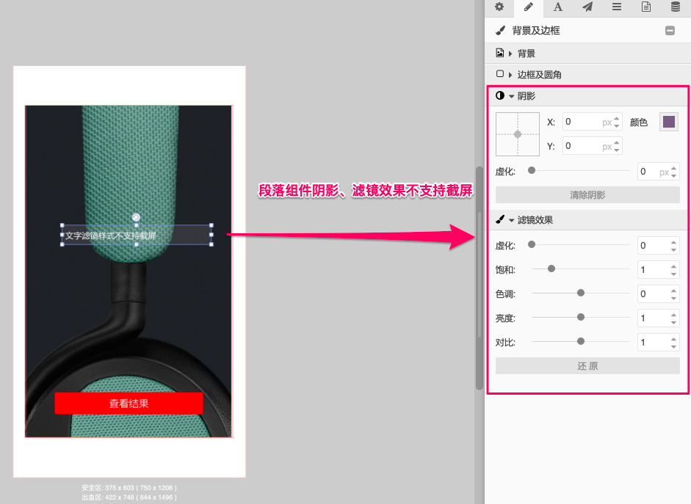This screenshot has width=691, height=504.
Task: Open the purple shadow 颜色 swatch
Action: click(668, 122)
